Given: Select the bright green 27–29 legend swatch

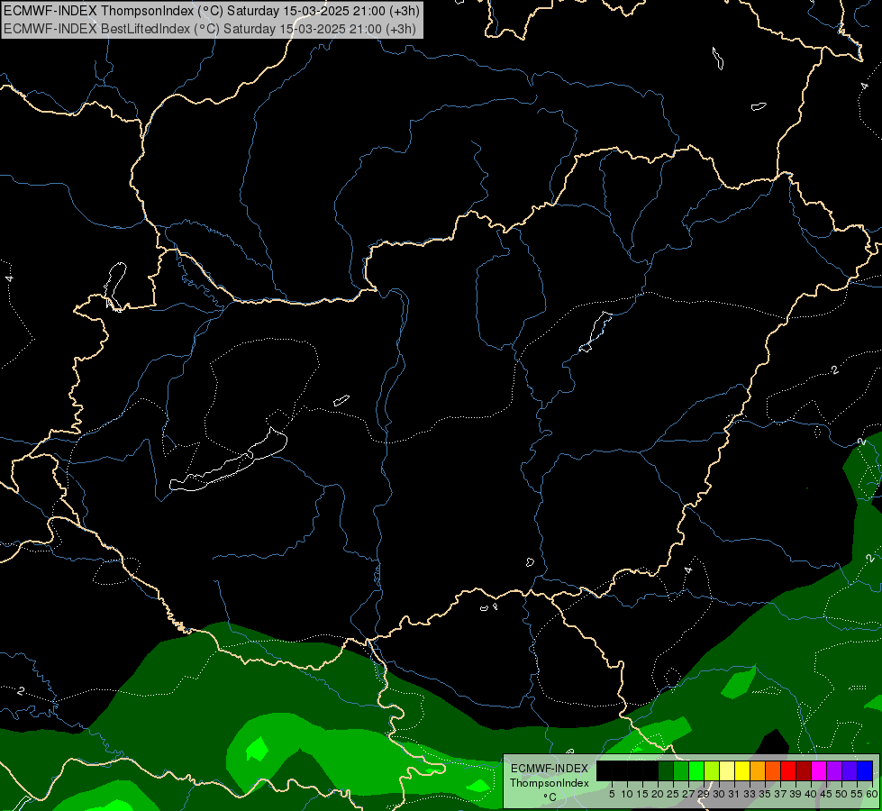Looking at the screenshot, I should pyautogui.click(x=696, y=770).
